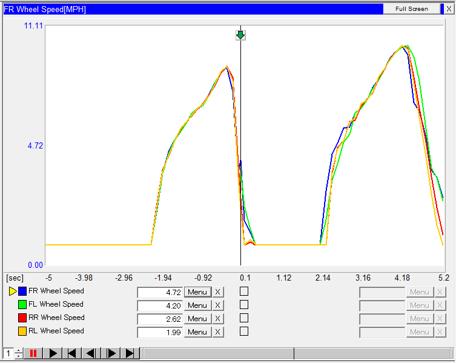Open the Menu for FR Wheel Speed
The image size is (456, 363).
pos(197,292)
